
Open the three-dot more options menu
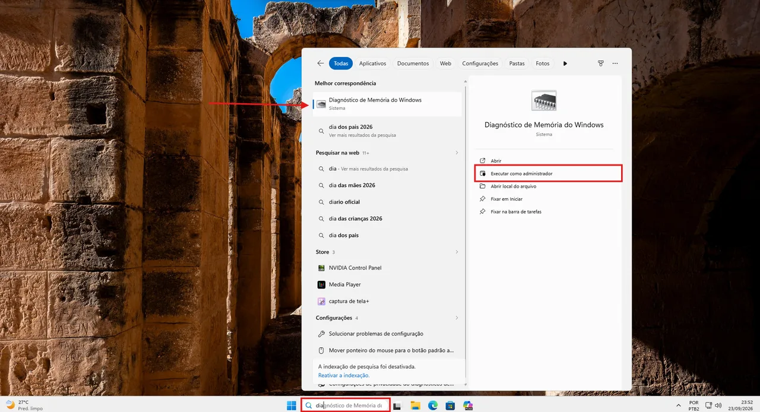pos(615,64)
